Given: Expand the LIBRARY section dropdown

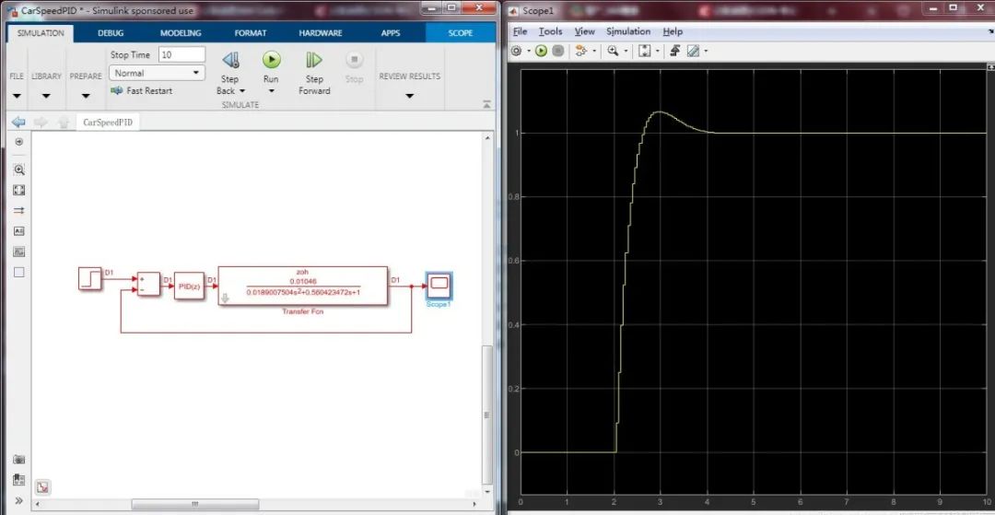Looking at the screenshot, I should tap(46, 97).
